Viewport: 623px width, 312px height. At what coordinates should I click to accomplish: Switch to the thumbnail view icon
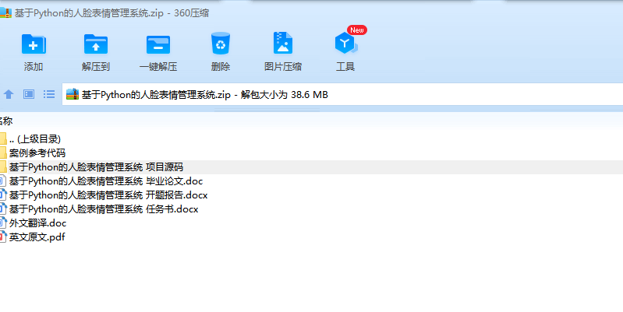click(x=29, y=94)
